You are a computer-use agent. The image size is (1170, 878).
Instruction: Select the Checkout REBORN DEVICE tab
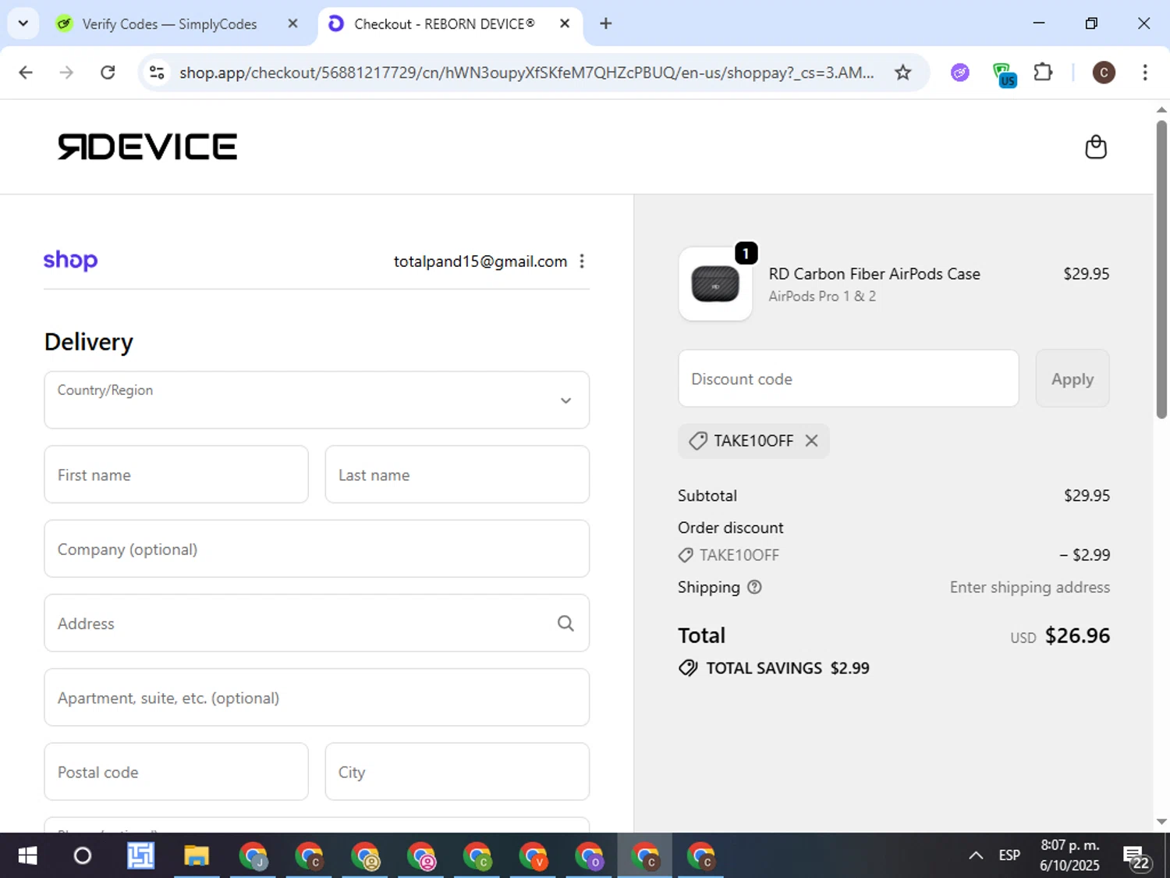[445, 24]
